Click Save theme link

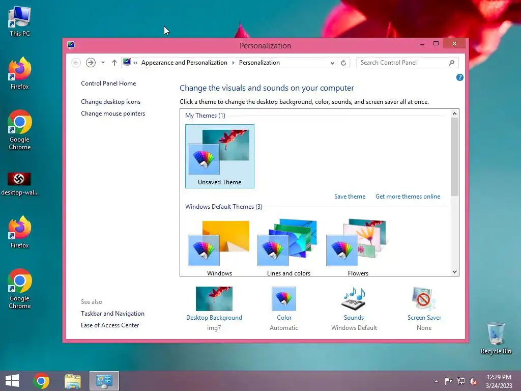(350, 197)
